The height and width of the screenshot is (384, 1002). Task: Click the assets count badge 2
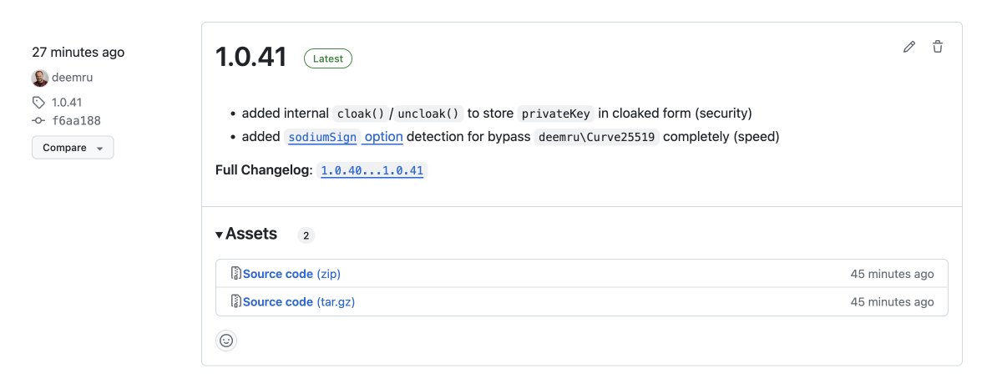[306, 236]
